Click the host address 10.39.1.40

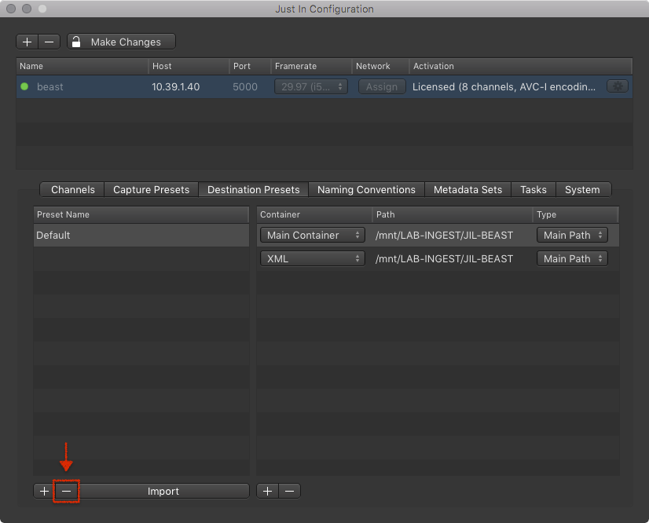click(x=175, y=87)
